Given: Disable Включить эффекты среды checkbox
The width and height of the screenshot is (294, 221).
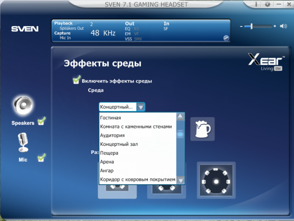Looking at the screenshot, I should (x=76, y=80).
